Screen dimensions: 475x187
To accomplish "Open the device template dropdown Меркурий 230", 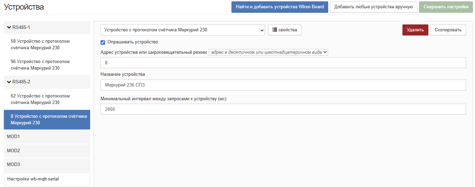I will (183, 30).
